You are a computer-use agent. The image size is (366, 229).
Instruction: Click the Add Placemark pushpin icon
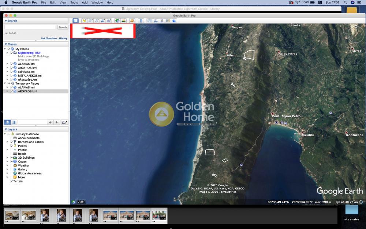[x=84, y=21]
